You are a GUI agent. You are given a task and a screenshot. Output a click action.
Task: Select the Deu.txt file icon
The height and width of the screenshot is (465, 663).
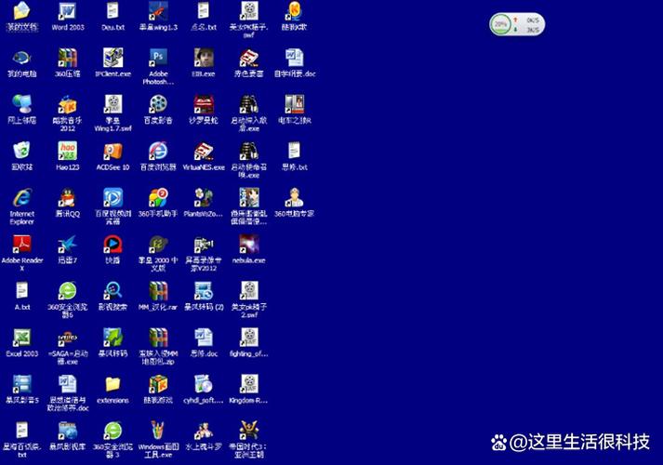(x=113, y=11)
